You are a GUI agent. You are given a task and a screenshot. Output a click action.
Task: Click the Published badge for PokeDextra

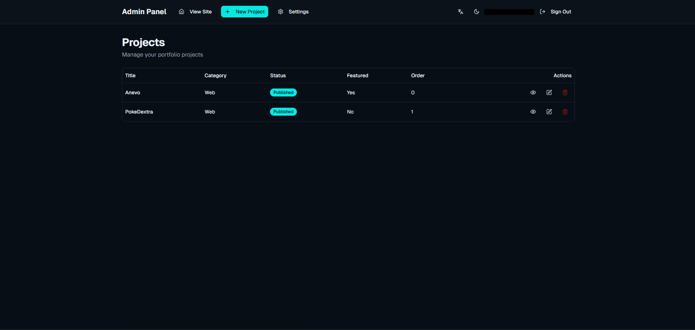click(x=283, y=112)
